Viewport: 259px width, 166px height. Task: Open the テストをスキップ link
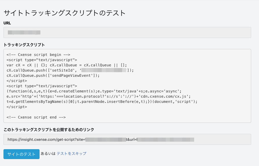(x=72, y=154)
